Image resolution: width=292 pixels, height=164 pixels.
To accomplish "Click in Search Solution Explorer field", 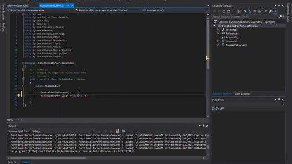I will pos(245,17).
